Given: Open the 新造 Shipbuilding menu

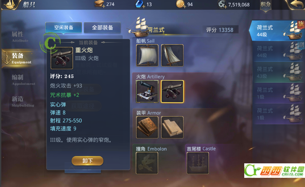Looking at the screenshot, I should point(22,101).
